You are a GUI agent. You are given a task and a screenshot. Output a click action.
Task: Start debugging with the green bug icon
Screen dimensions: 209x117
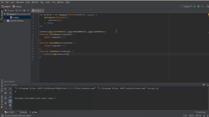(199, 6)
